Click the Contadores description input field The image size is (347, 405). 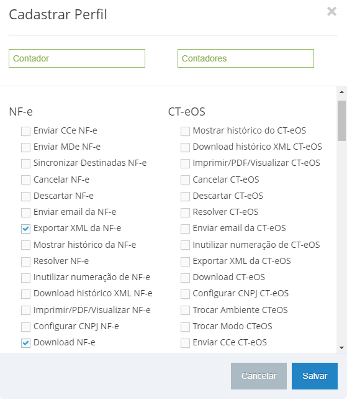(x=246, y=58)
